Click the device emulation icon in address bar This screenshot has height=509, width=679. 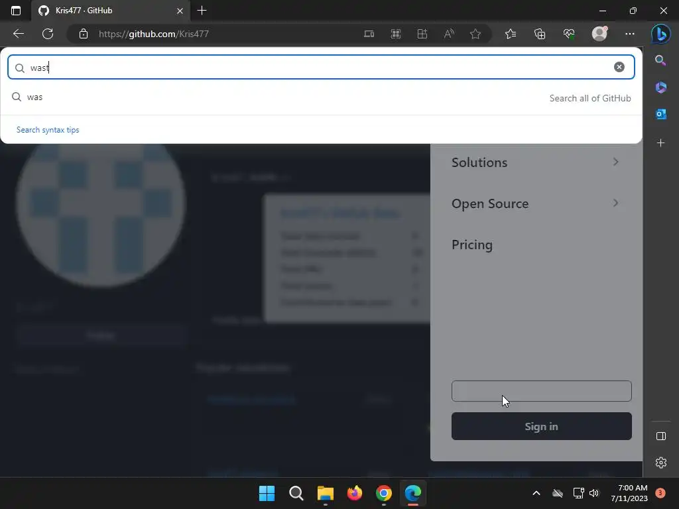[369, 34]
